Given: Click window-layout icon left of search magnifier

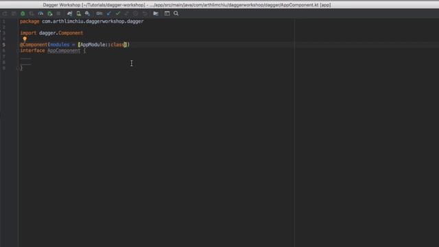Looking at the screenshot, I should (167, 14).
